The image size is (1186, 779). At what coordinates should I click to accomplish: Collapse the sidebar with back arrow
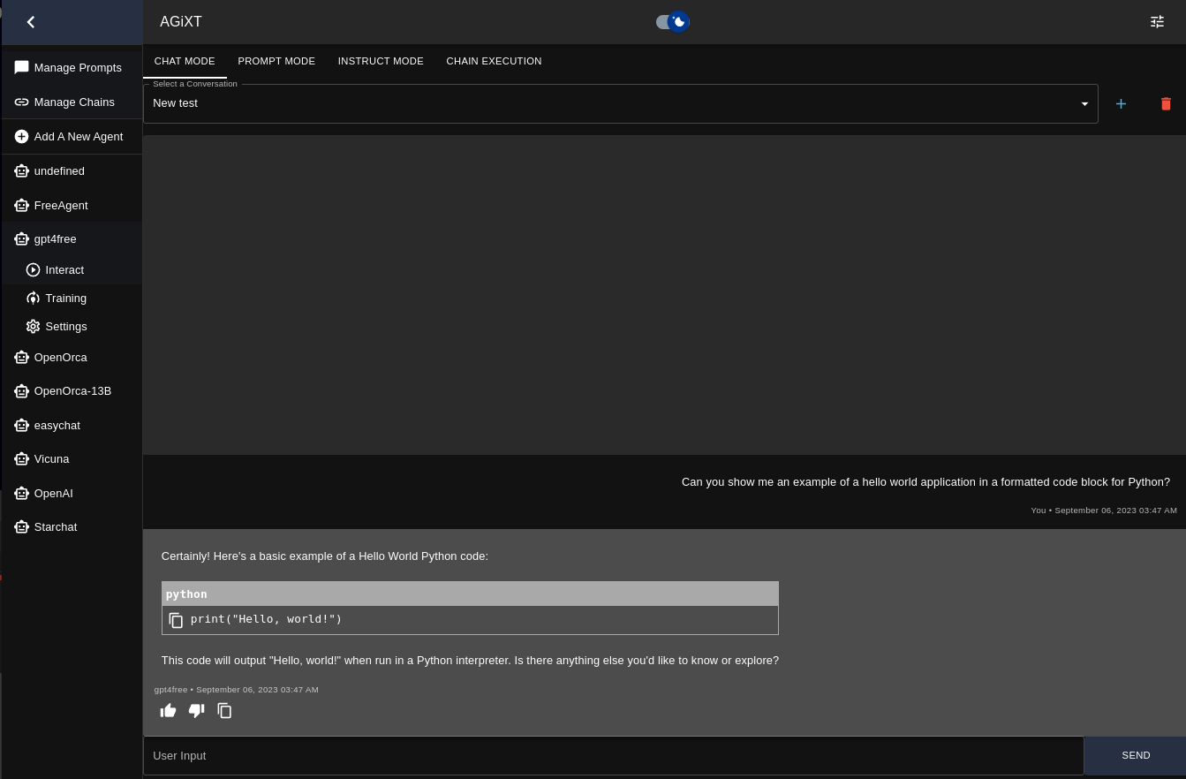point(31,21)
